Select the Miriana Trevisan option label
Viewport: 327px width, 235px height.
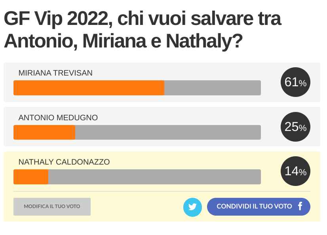pyautogui.click(x=55, y=73)
